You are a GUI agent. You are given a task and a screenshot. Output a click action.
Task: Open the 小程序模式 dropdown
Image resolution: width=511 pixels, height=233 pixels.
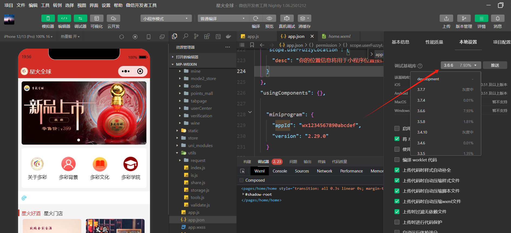pyautogui.click(x=166, y=18)
